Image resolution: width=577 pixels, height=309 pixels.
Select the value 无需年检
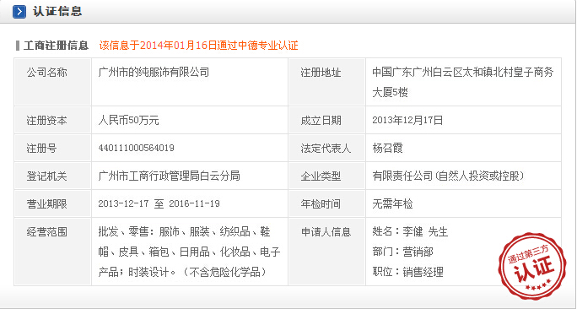(392, 203)
